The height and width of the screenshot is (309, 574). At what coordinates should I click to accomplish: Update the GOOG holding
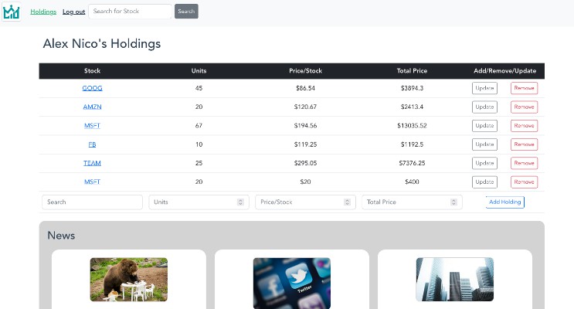point(484,88)
